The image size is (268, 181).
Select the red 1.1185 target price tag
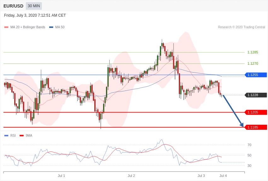[256, 127]
